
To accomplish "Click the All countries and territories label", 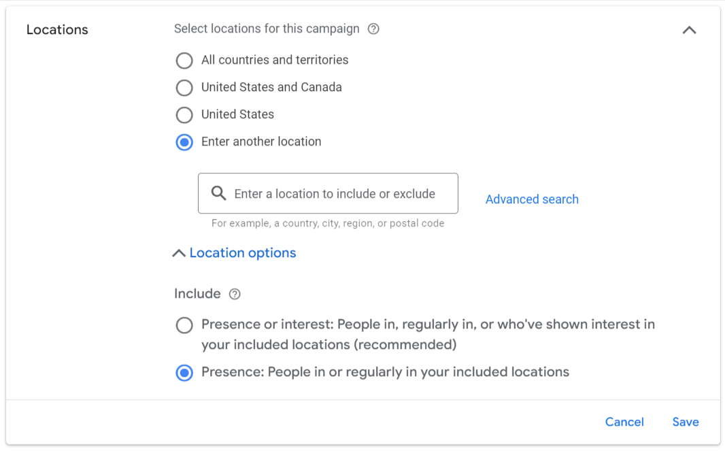I will click(275, 60).
